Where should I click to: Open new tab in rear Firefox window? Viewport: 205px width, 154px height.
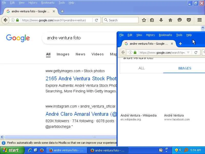pos(62,11)
